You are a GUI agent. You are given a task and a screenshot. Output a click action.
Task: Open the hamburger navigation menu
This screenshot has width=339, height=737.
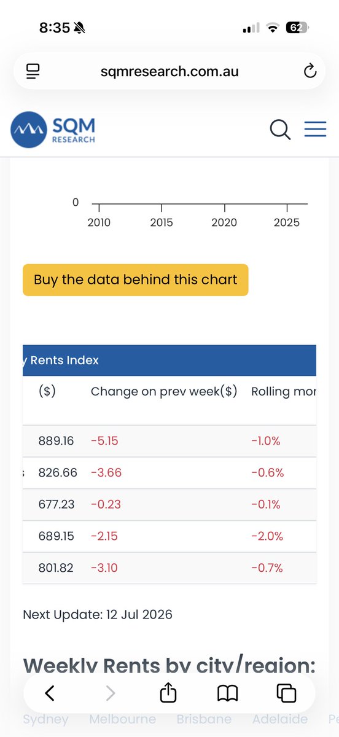[315, 129]
